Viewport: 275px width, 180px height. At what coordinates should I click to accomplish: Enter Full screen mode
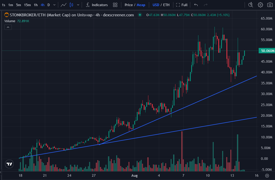[182, 5]
